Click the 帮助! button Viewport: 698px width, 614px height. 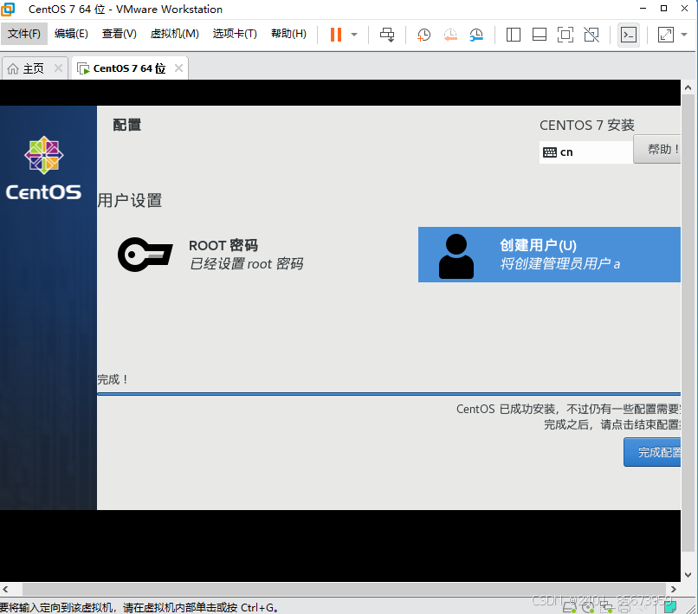click(657, 149)
